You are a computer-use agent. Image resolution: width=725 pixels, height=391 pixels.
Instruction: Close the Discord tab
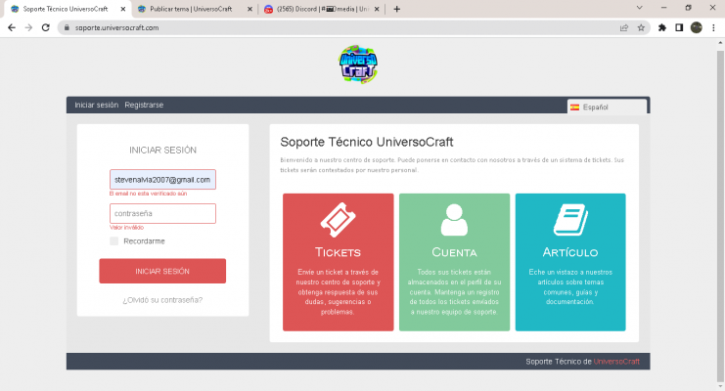pos(377,9)
